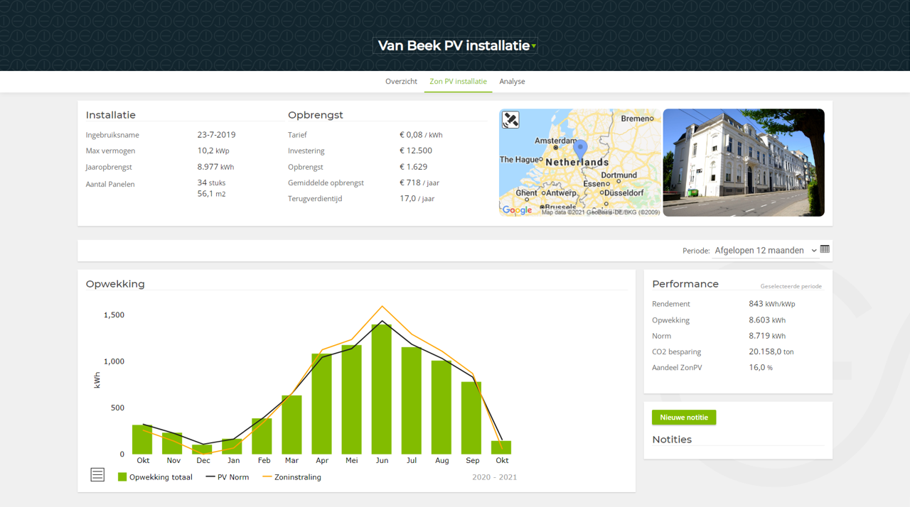
Task: Open the Overzicht tab
Action: click(401, 82)
